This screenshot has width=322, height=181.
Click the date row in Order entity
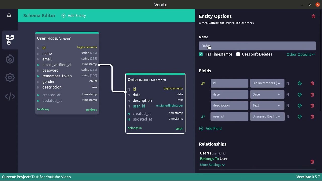tap(155, 95)
